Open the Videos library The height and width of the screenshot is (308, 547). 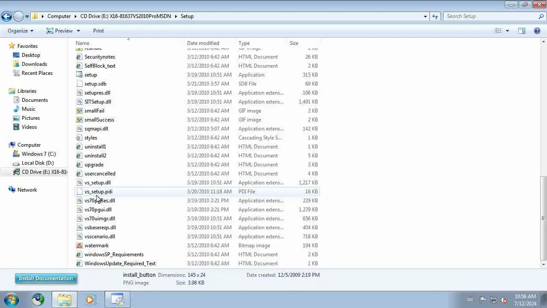pos(29,127)
